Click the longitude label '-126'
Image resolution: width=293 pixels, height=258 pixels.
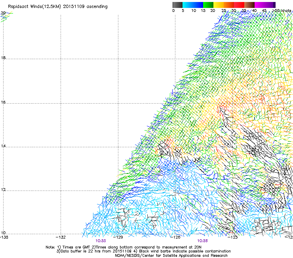(x=175, y=237)
